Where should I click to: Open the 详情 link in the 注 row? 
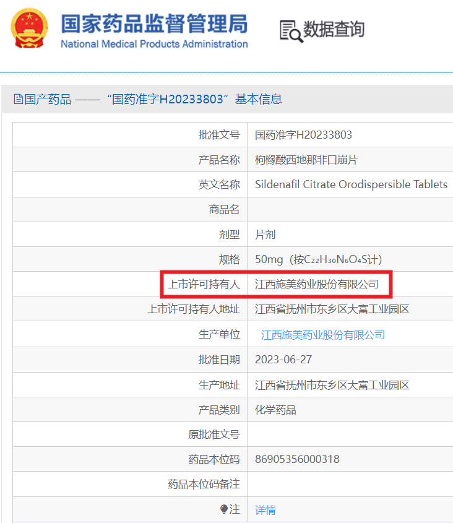pos(265,510)
